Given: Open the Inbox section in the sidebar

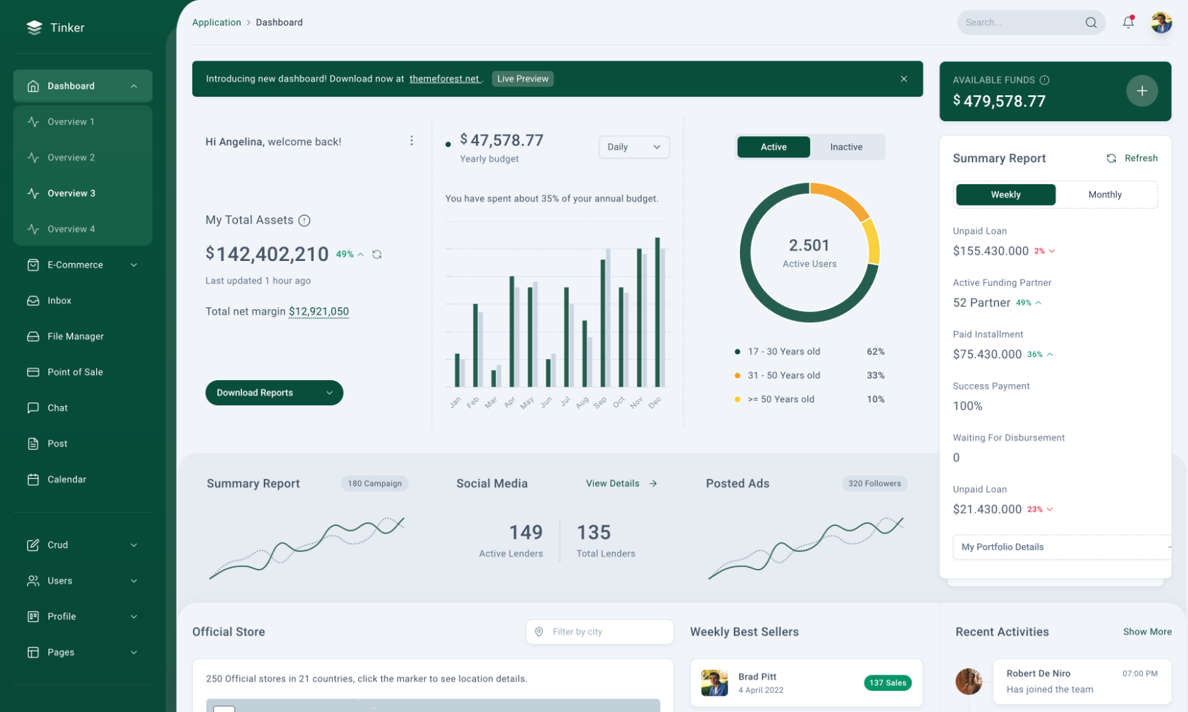Looking at the screenshot, I should click(x=59, y=300).
